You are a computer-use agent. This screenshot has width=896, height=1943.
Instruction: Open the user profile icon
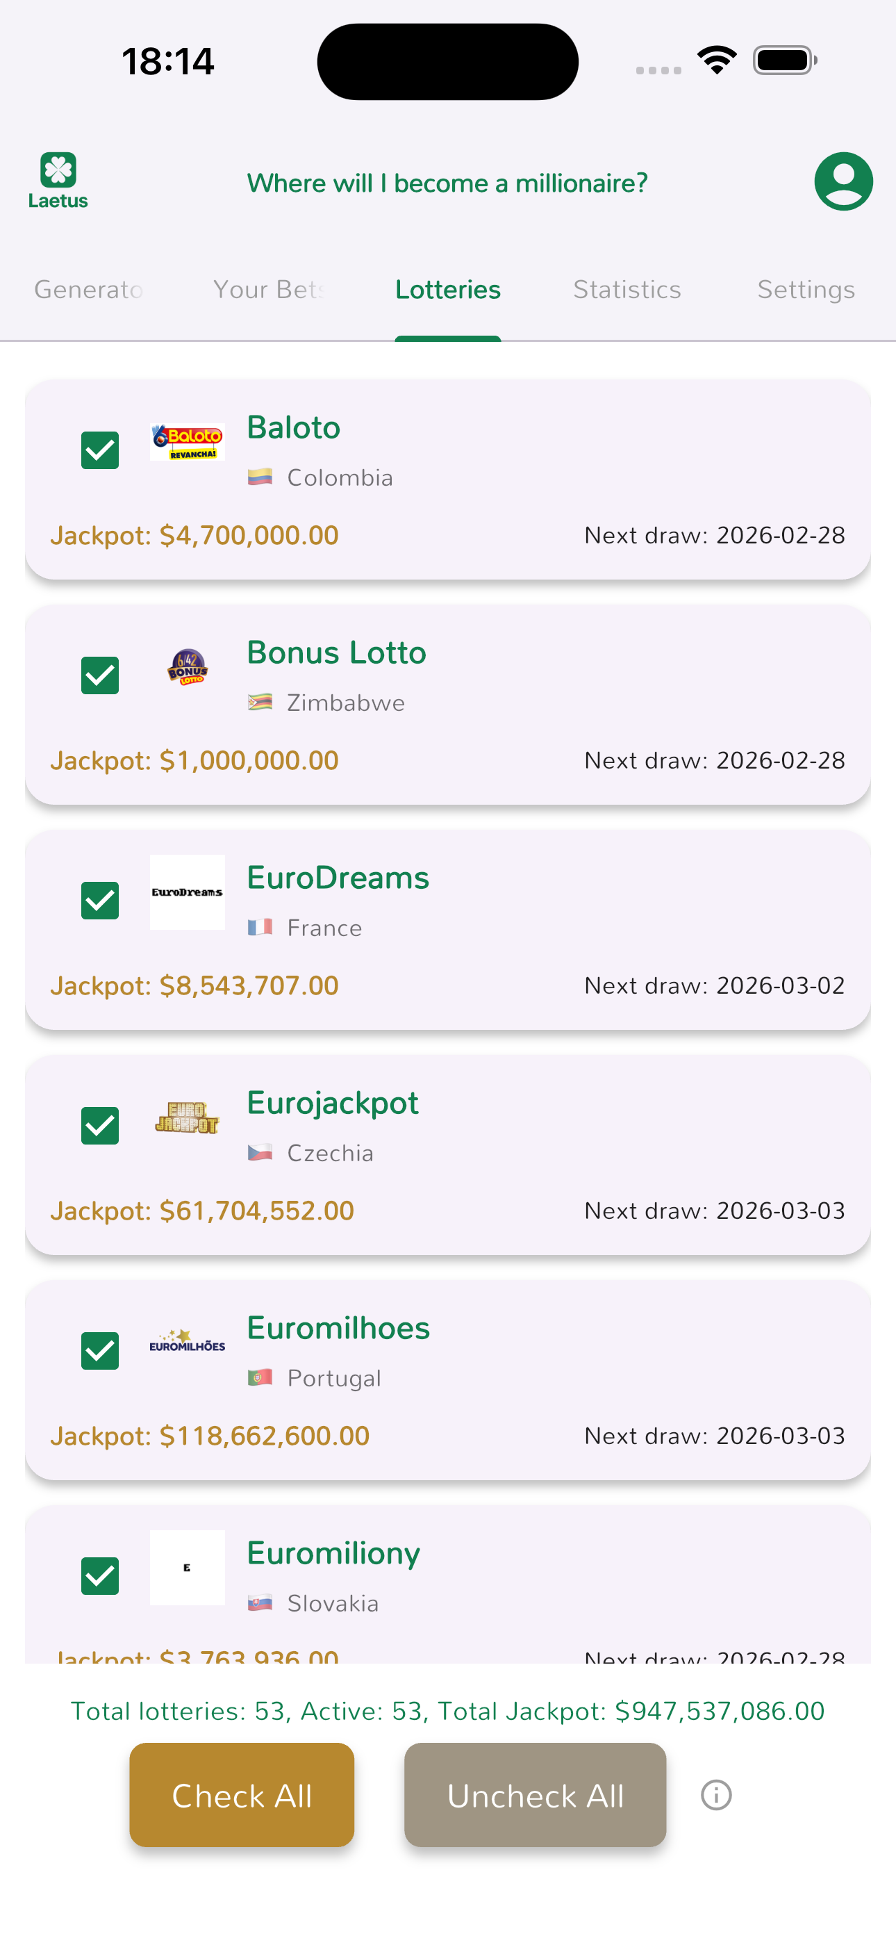click(843, 181)
